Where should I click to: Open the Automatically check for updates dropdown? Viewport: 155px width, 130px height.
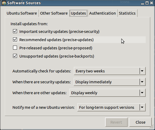click(x=110, y=71)
